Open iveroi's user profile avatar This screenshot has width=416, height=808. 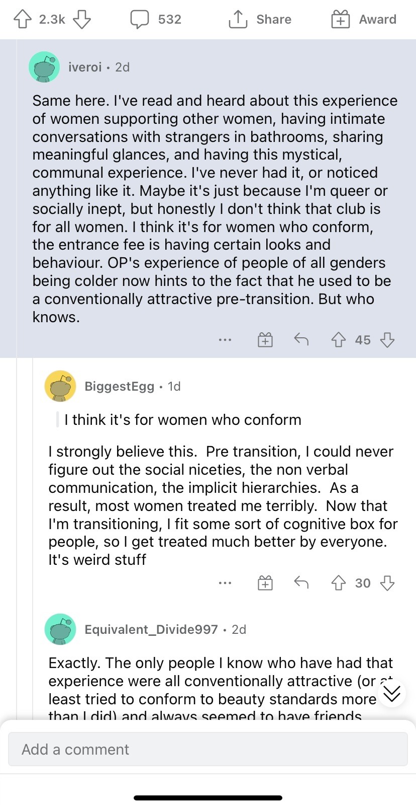[45, 67]
